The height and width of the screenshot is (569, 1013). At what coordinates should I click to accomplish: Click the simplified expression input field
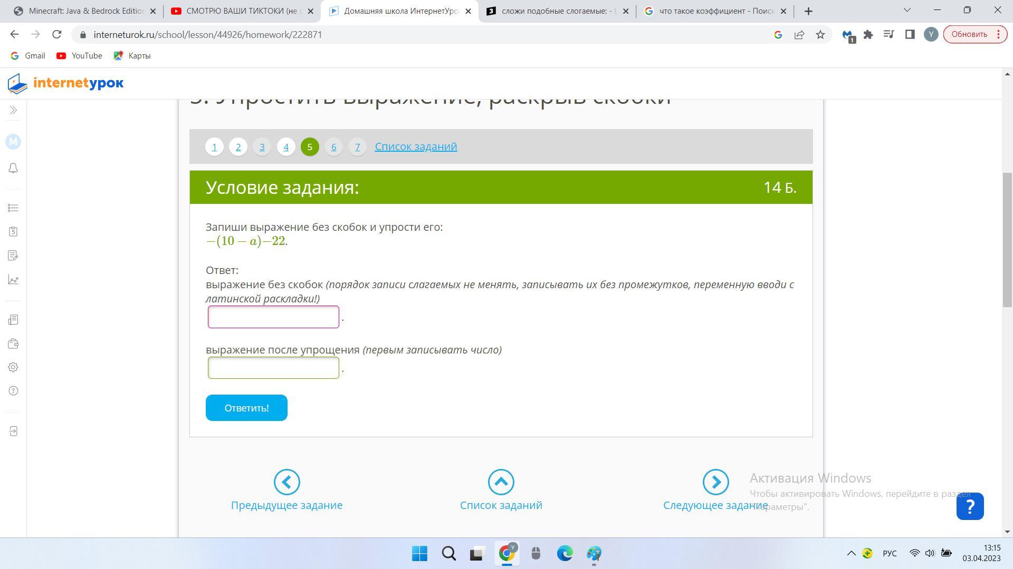[273, 368]
